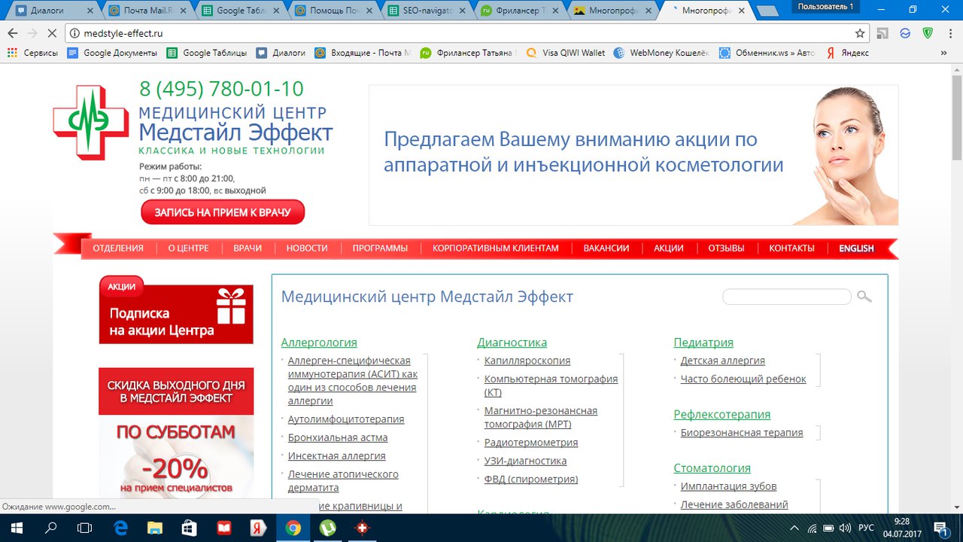Launch Microsoft Edge from the taskbar

(x=121, y=528)
